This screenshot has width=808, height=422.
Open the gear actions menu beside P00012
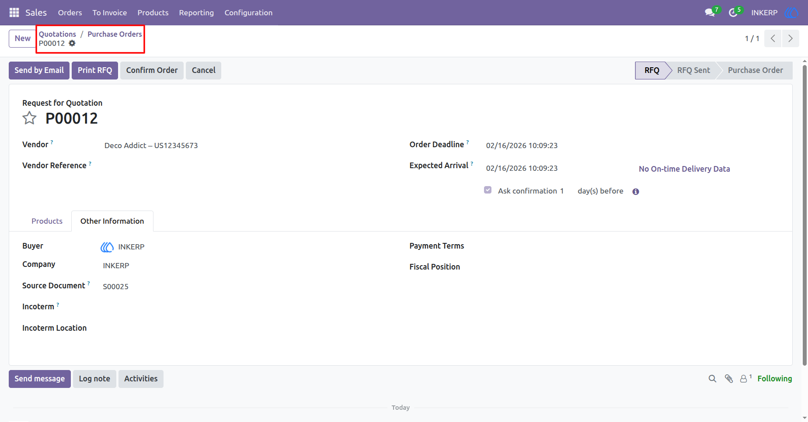72,43
